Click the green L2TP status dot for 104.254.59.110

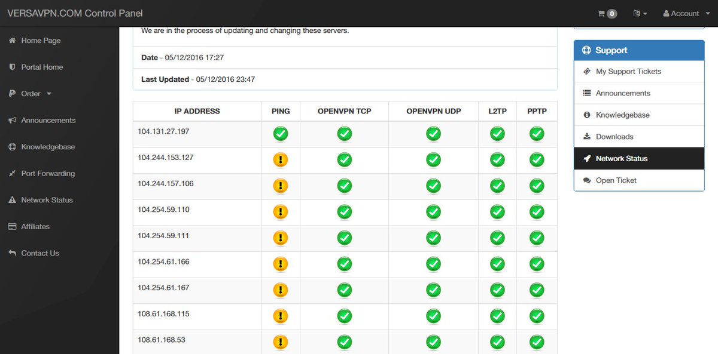pos(497,212)
